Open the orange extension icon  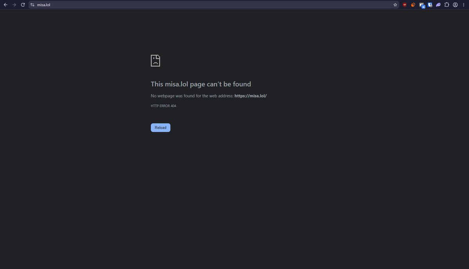[x=413, y=5]
